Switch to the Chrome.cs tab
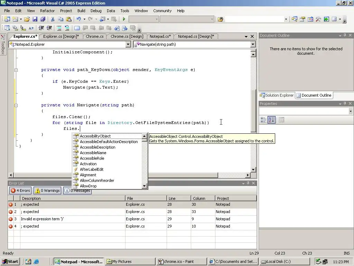 pyautogui.click(x=95, y=36)
